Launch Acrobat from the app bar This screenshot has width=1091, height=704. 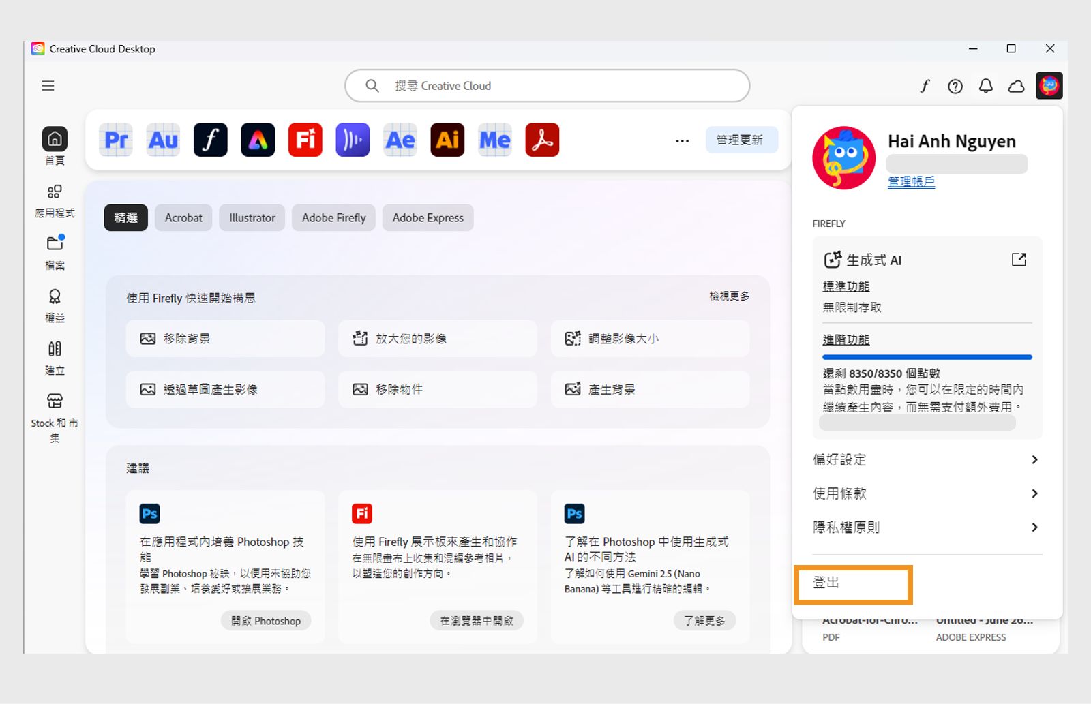542,140
